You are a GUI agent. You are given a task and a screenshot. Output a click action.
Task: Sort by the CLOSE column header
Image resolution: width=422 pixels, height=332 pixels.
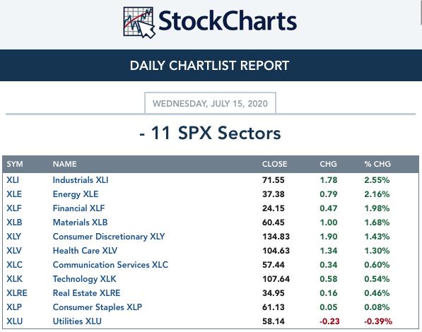pyautogui.click(x=274, y=164)
